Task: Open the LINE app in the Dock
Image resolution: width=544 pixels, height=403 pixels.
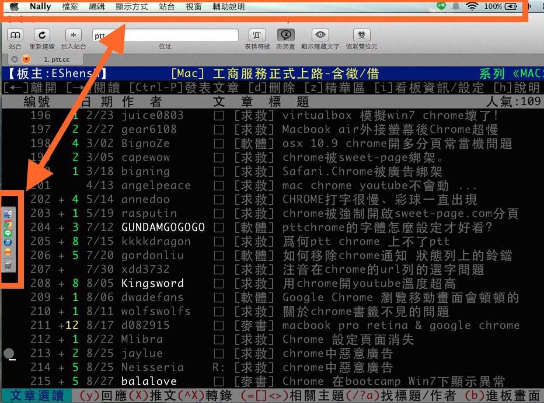Action: [8, 233]
